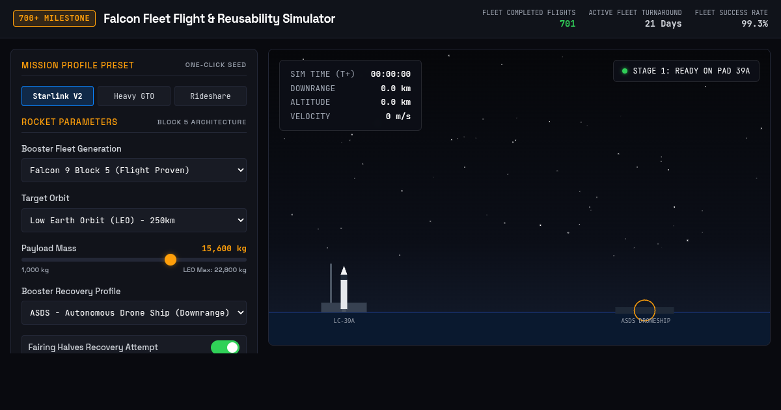Choose the Rideshare mission preset
Screen dimensions: 781x410
[210, 96]
